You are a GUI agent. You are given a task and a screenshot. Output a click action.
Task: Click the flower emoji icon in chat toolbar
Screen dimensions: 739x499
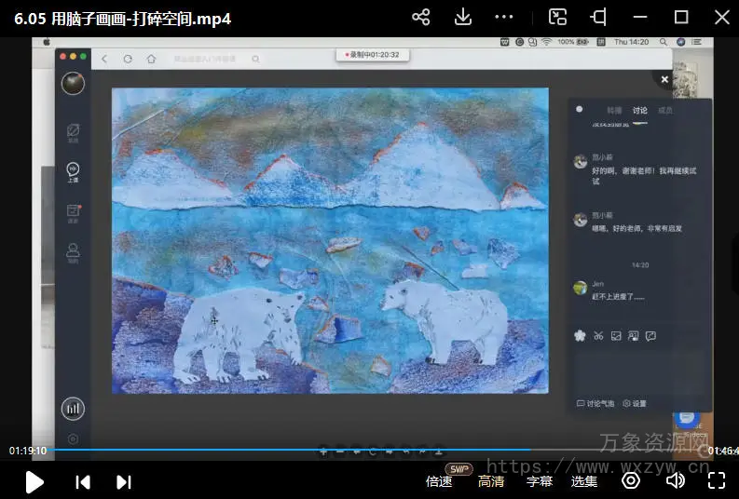click(581, 336)
